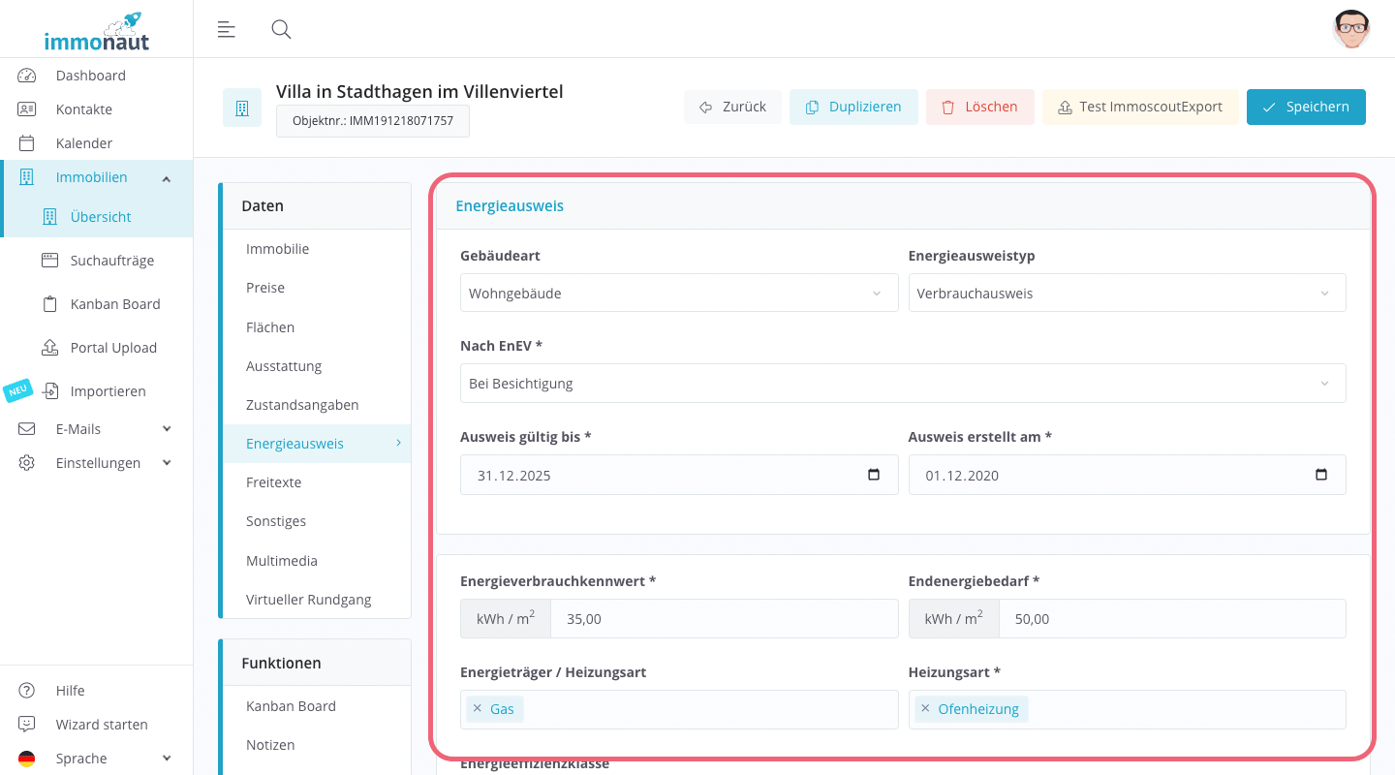Open the Gebäudeart dropdown showing Wohngebäude
The image size is (1395, 775).
click(x=679, y=293)
